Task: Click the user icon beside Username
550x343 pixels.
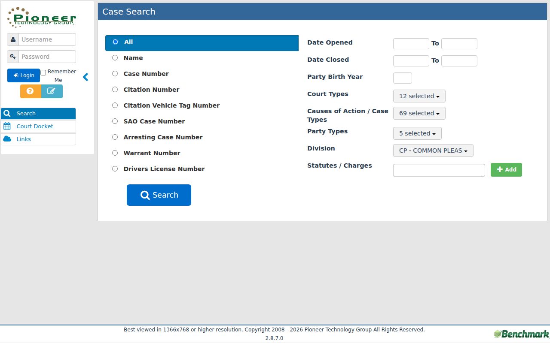Action: pyautogui.click(x=13, y=39)
